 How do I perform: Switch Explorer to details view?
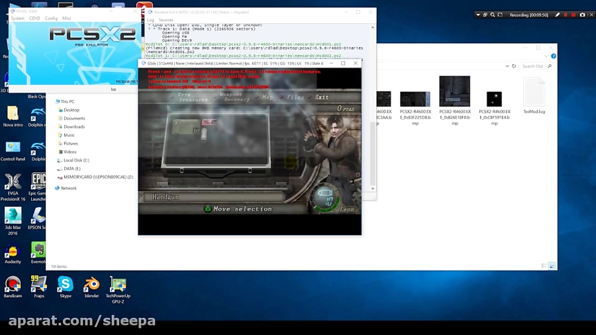point(544,266)
